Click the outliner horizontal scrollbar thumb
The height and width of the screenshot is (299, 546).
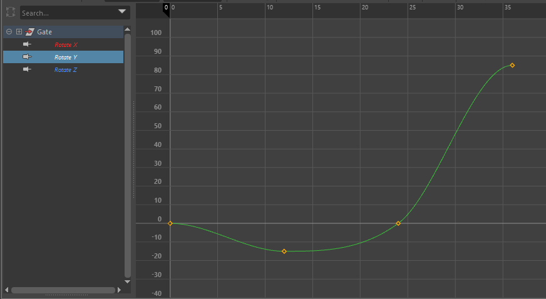tap(63, 290)
